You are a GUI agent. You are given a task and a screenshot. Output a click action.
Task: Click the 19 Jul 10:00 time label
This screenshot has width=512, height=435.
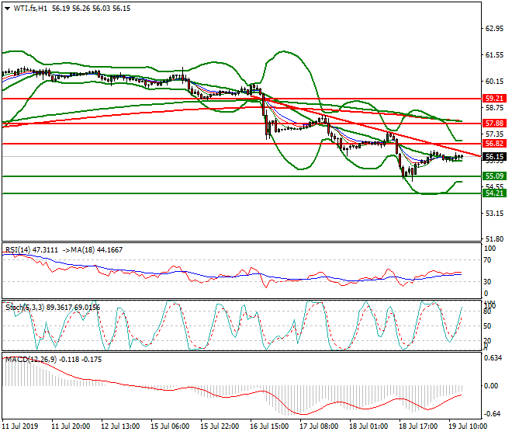[x=468, y=426]
